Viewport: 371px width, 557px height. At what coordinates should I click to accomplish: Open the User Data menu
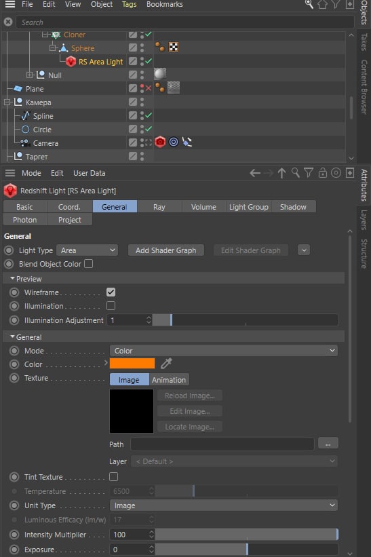89,173
